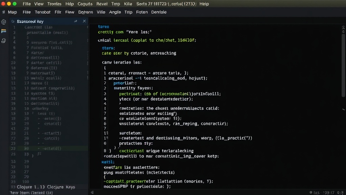Click Tenobat in the toolbar row
Image resolution: width=346 pixels, height=195 pixels.
click(43, 12)
